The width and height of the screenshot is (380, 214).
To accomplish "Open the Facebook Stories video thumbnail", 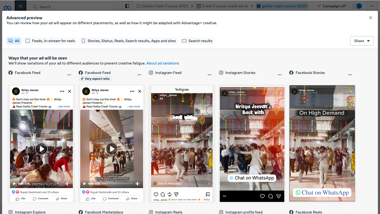I will pos(322,143).
